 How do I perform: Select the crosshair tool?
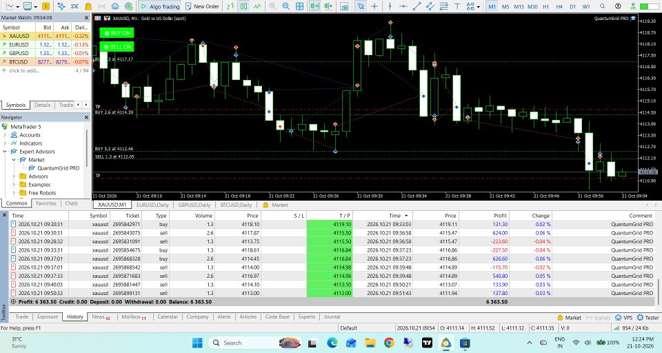point(374,6)
